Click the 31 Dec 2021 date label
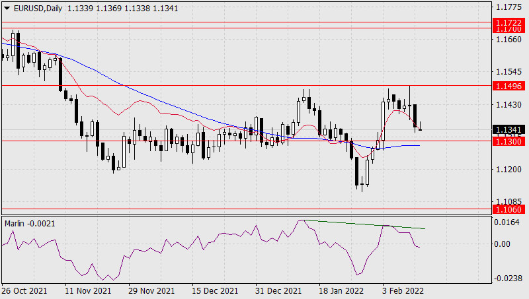The image size is (529, 299). click(x=278, y=291)
